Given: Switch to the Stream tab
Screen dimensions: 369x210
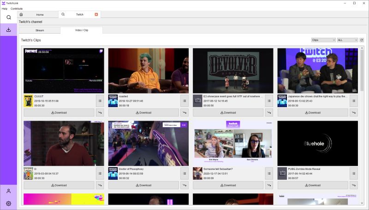Looking at the screenshot, I should coord(40,30).
